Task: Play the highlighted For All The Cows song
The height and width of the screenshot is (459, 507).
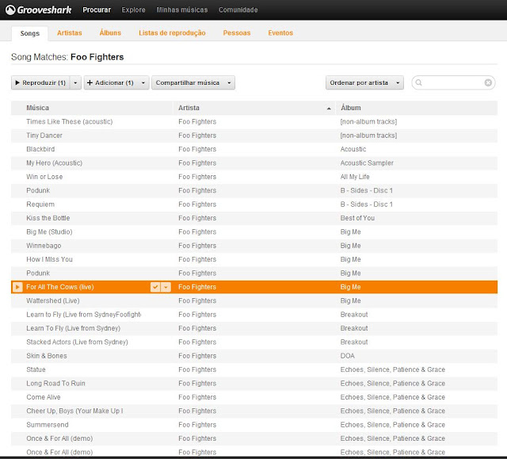Action: pos(17,287)
